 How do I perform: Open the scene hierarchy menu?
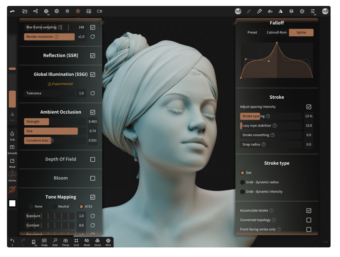pyautogui.click(x=35, y=11)
